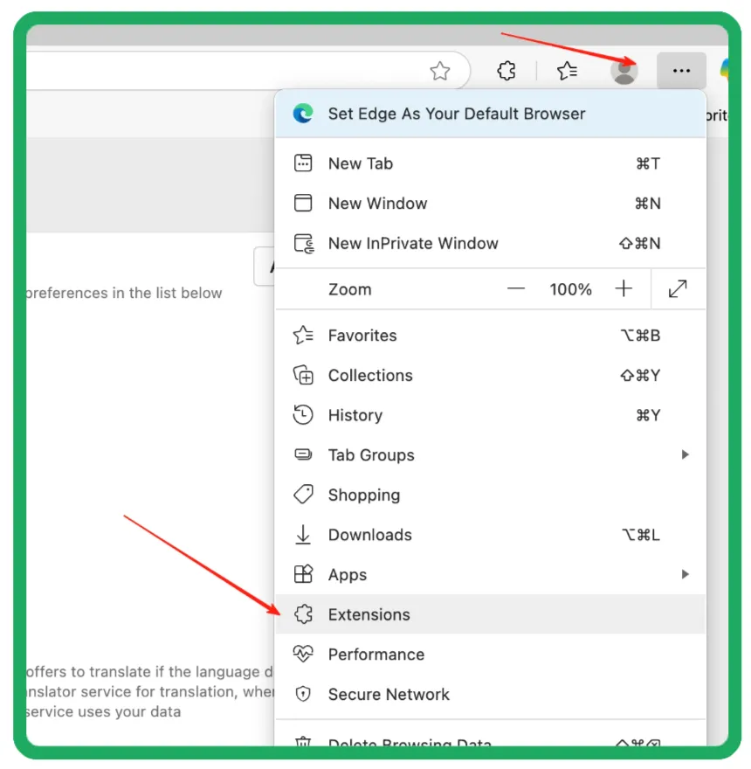Screen dimensions: 751x769
Task: Choose New InPrivate Window
Action: (x=412, y=244)
